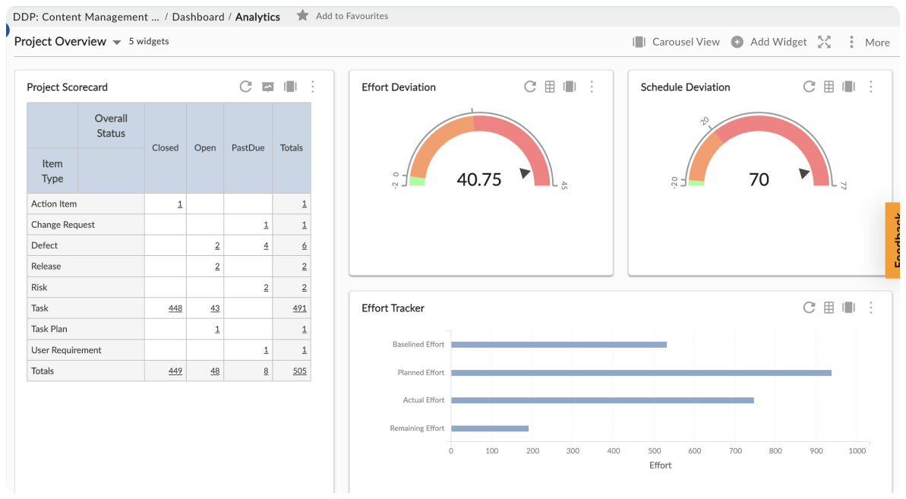Go to Dashboard in breadcrumb
This screenshot has width=906, height=499.
[198, 17]
